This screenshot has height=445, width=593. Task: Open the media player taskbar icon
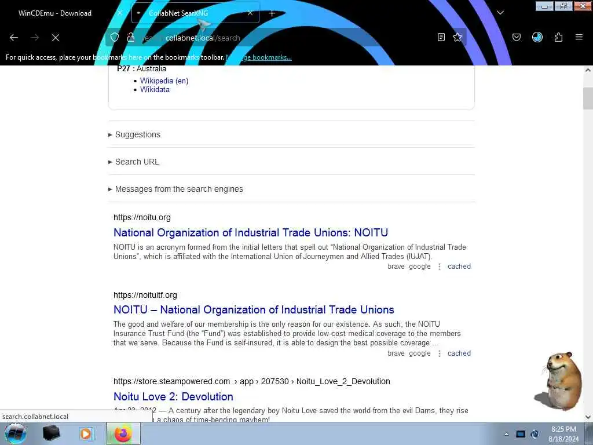pyautogui.click(x=86, y=433)
